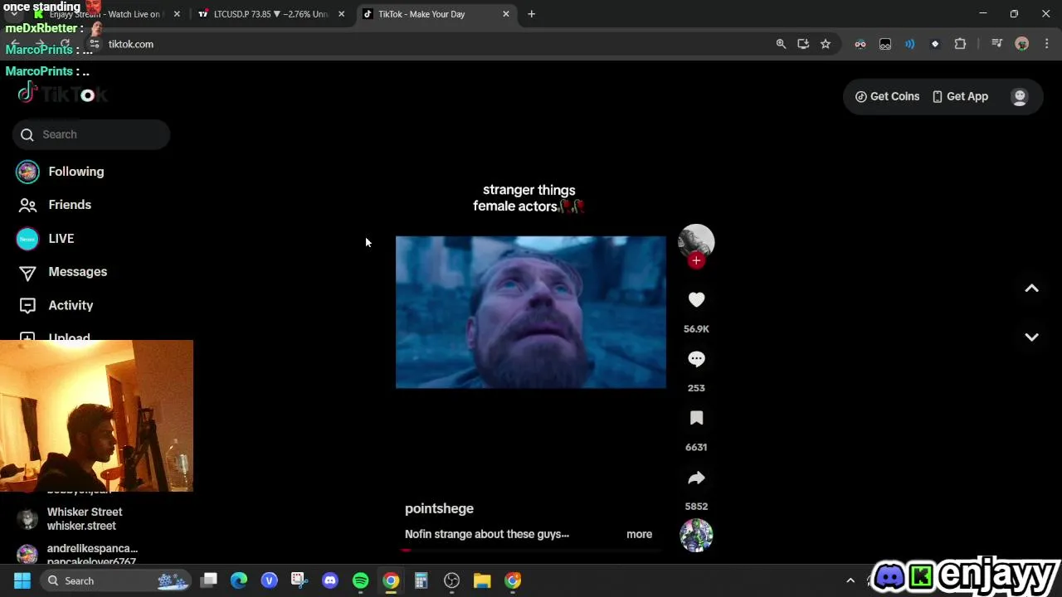1062x597 pixels.
Task: Go to next video with down chevron
Action: coord(1031,337)
